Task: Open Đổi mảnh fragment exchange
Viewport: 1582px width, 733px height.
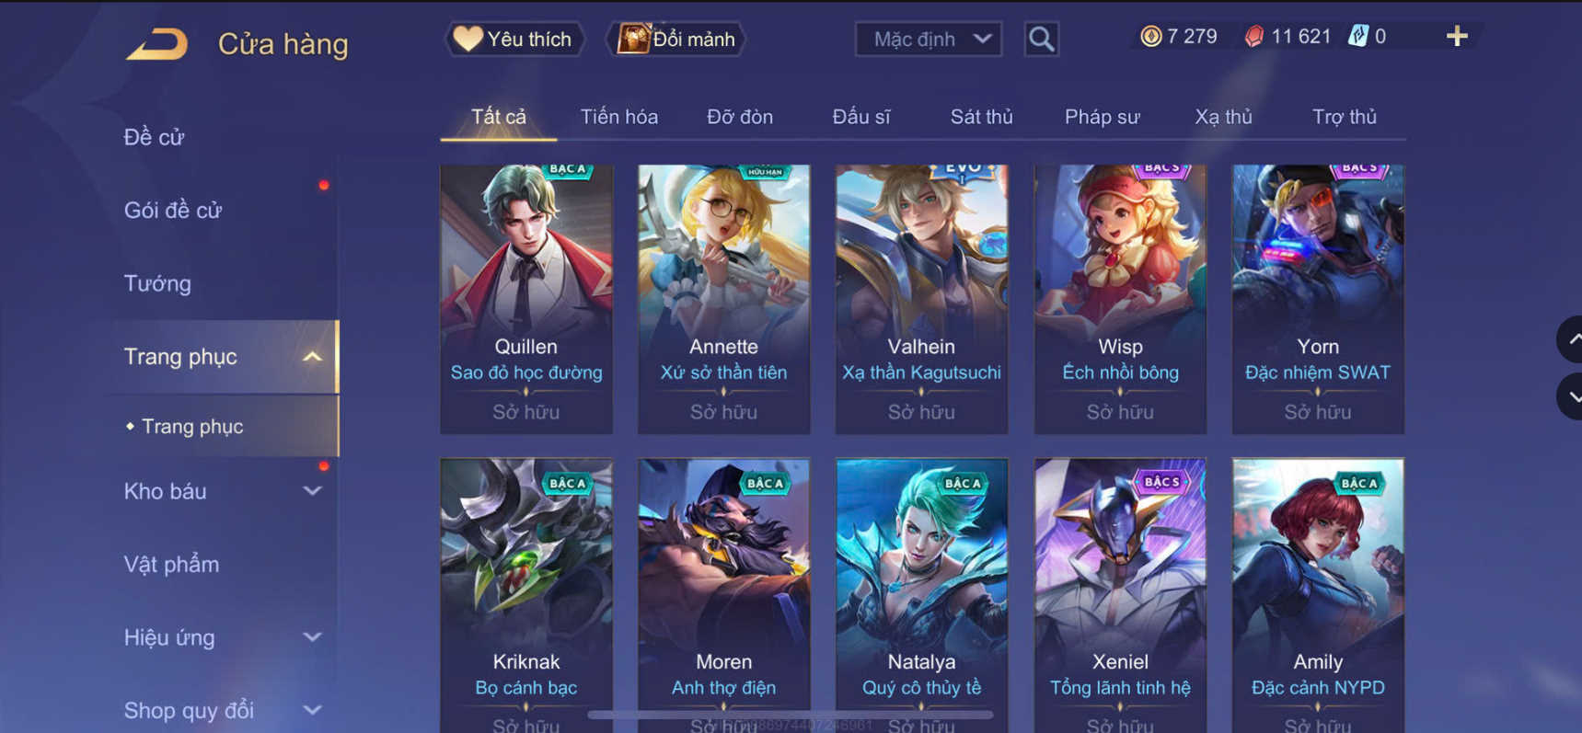Action: click(x=676, y=39)
